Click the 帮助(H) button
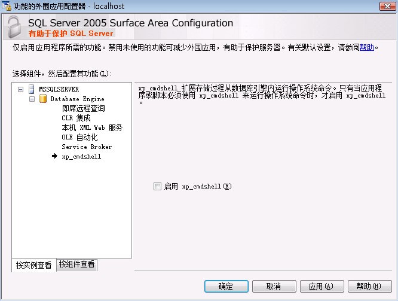This screenshot has width=398, height=301. [x=369, y=286]
